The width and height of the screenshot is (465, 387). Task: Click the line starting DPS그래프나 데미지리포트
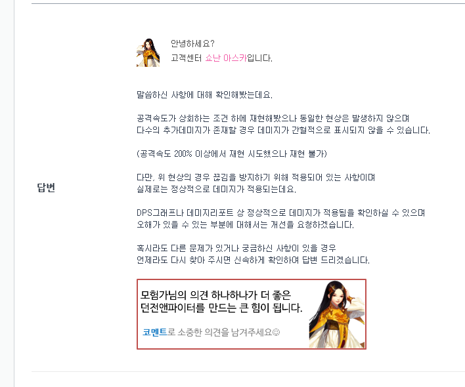pos(280,213)
